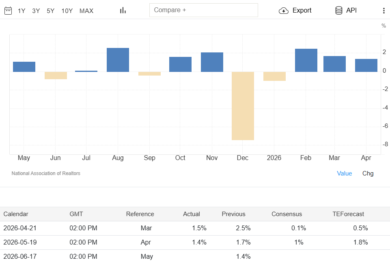This screenshot has height=262, width=390.
Task: Click the Reference column header
Action: (140, 214)
